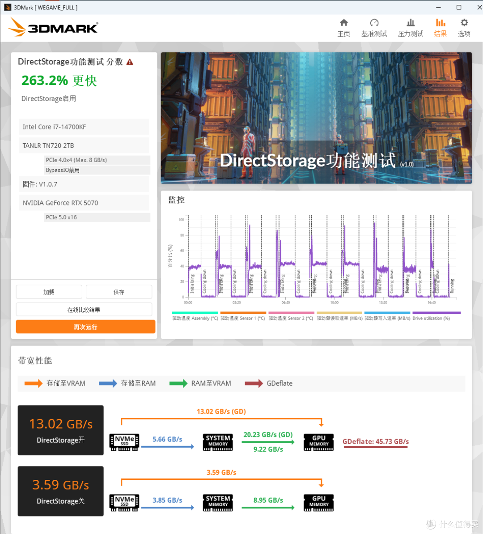The height and width of the screenshot is (534, 483).
Task: Toggle the drive write speed legend swatch
Action: click(387, 312)
